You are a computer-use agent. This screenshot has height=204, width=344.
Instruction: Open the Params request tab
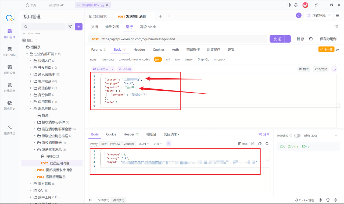click(98, 50)
